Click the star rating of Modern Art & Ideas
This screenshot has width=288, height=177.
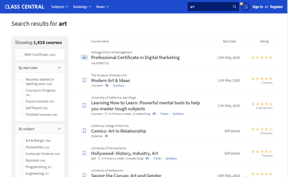[x=262, y=79]
